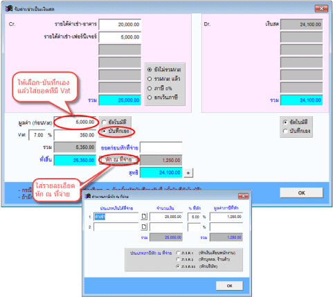Click the app icon in the main window title bar
Viewport: 333px width, 297px height.
[x=9, y=9]
